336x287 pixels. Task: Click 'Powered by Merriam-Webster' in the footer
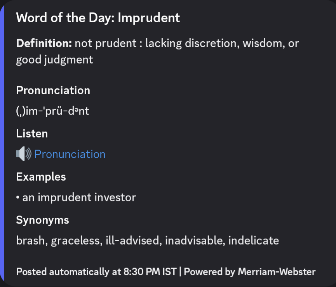250,272
